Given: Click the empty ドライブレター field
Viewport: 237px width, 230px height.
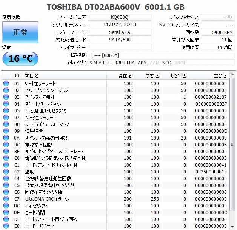Looking at the screenshot, I should coord(120,48).
